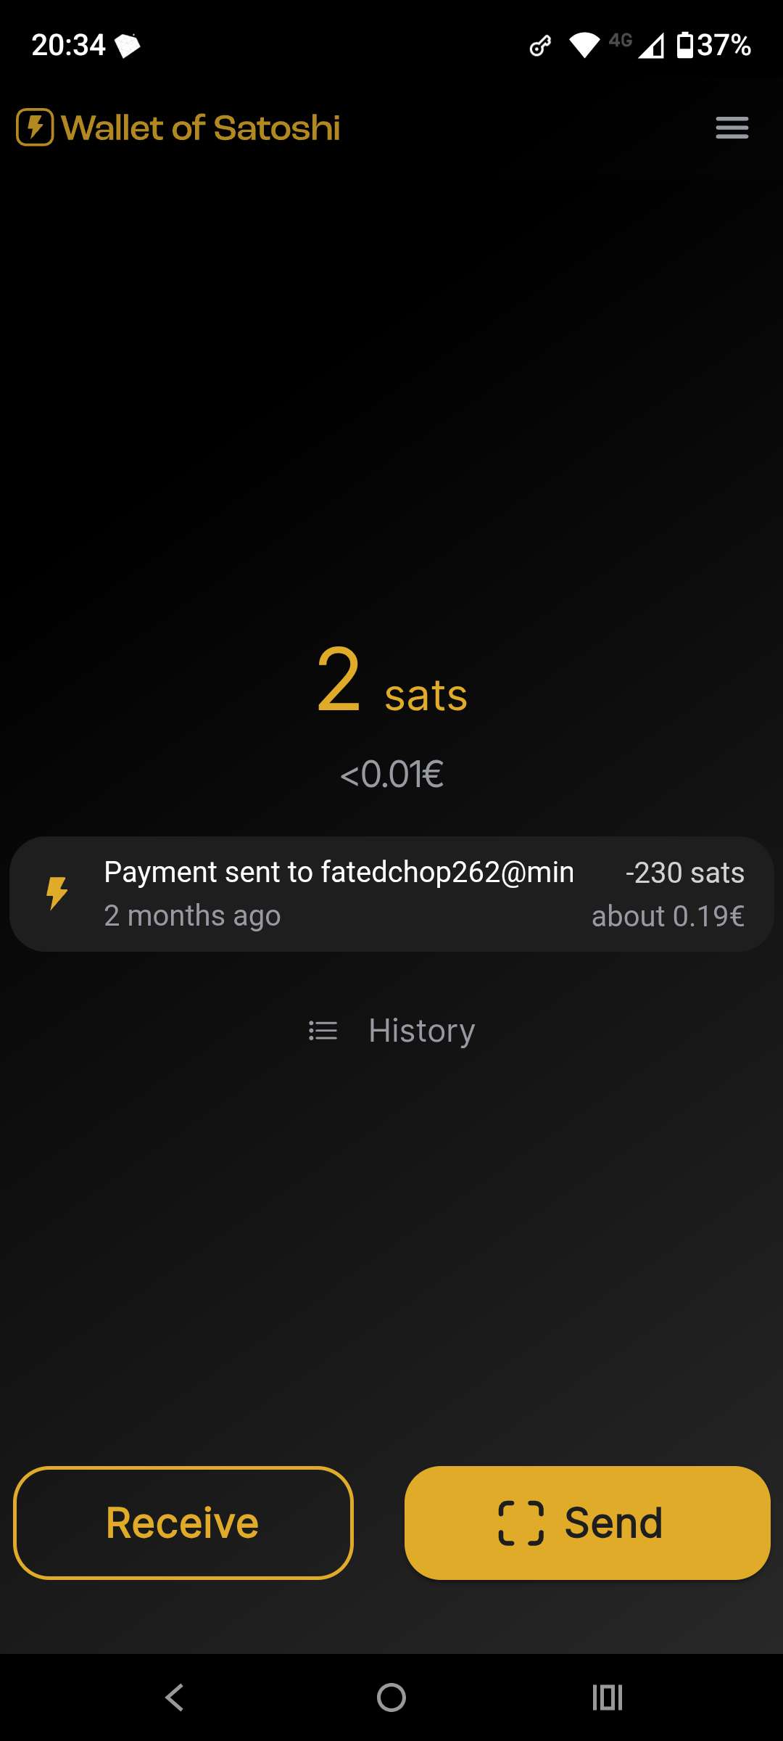Tap the Wallet of Satoshi title
This screenshot has width=783, height=1741.
[201, 128]
